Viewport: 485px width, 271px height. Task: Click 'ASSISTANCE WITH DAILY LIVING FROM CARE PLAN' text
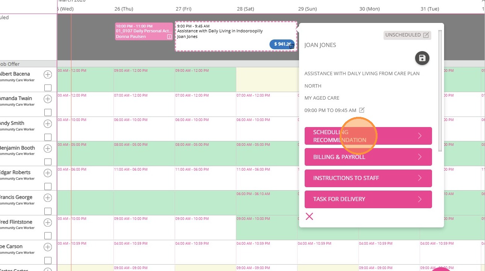pyautogui.click(x=362, y=74)
